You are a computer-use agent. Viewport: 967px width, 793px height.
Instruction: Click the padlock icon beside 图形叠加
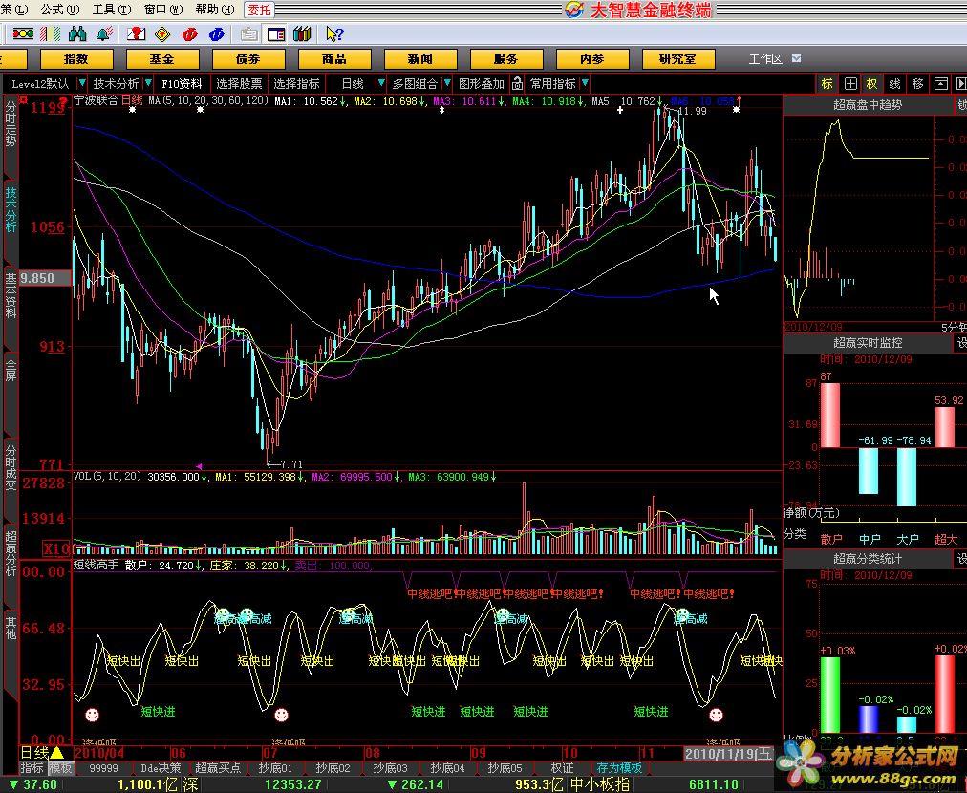coord(517,83)
